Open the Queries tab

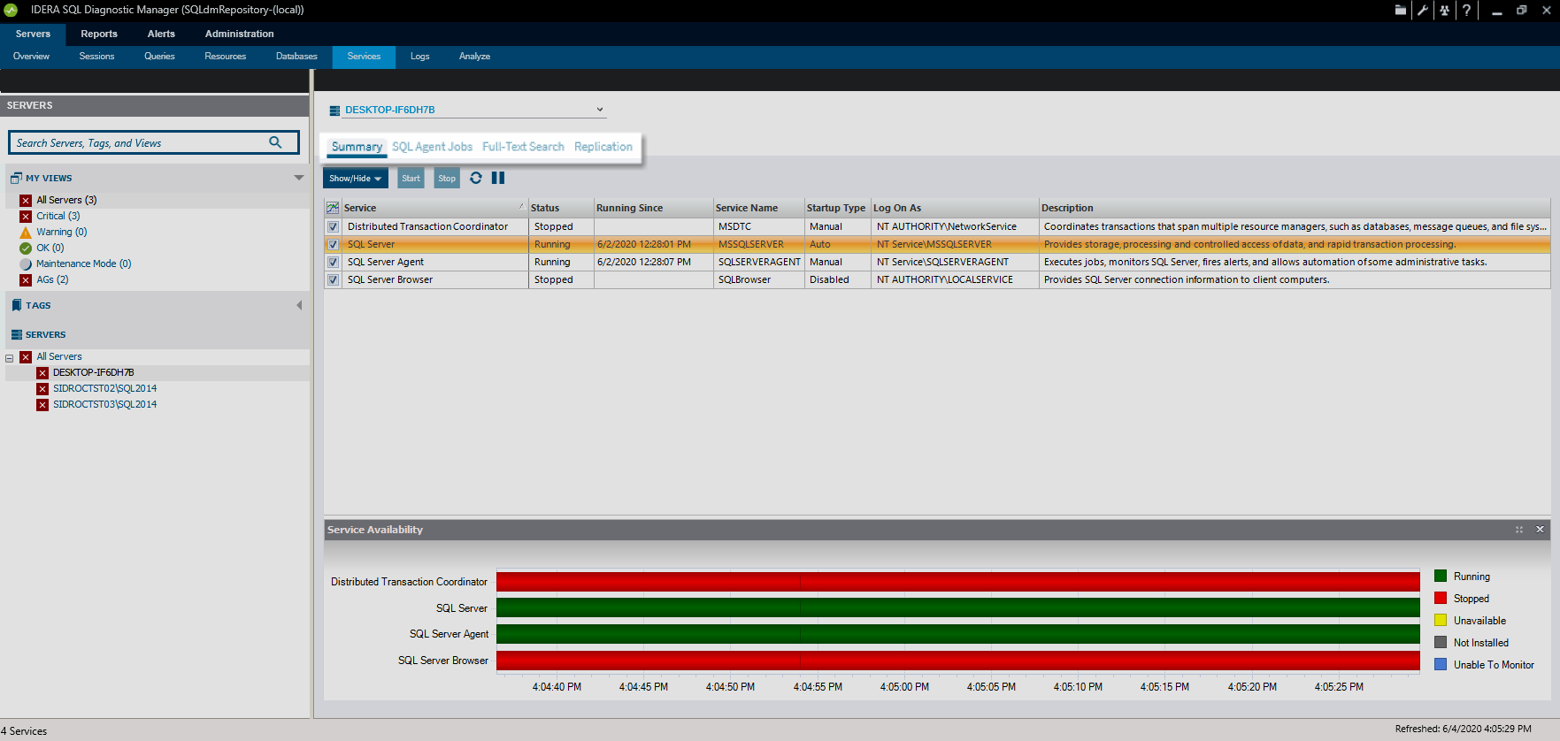click(x=159, y=57)
